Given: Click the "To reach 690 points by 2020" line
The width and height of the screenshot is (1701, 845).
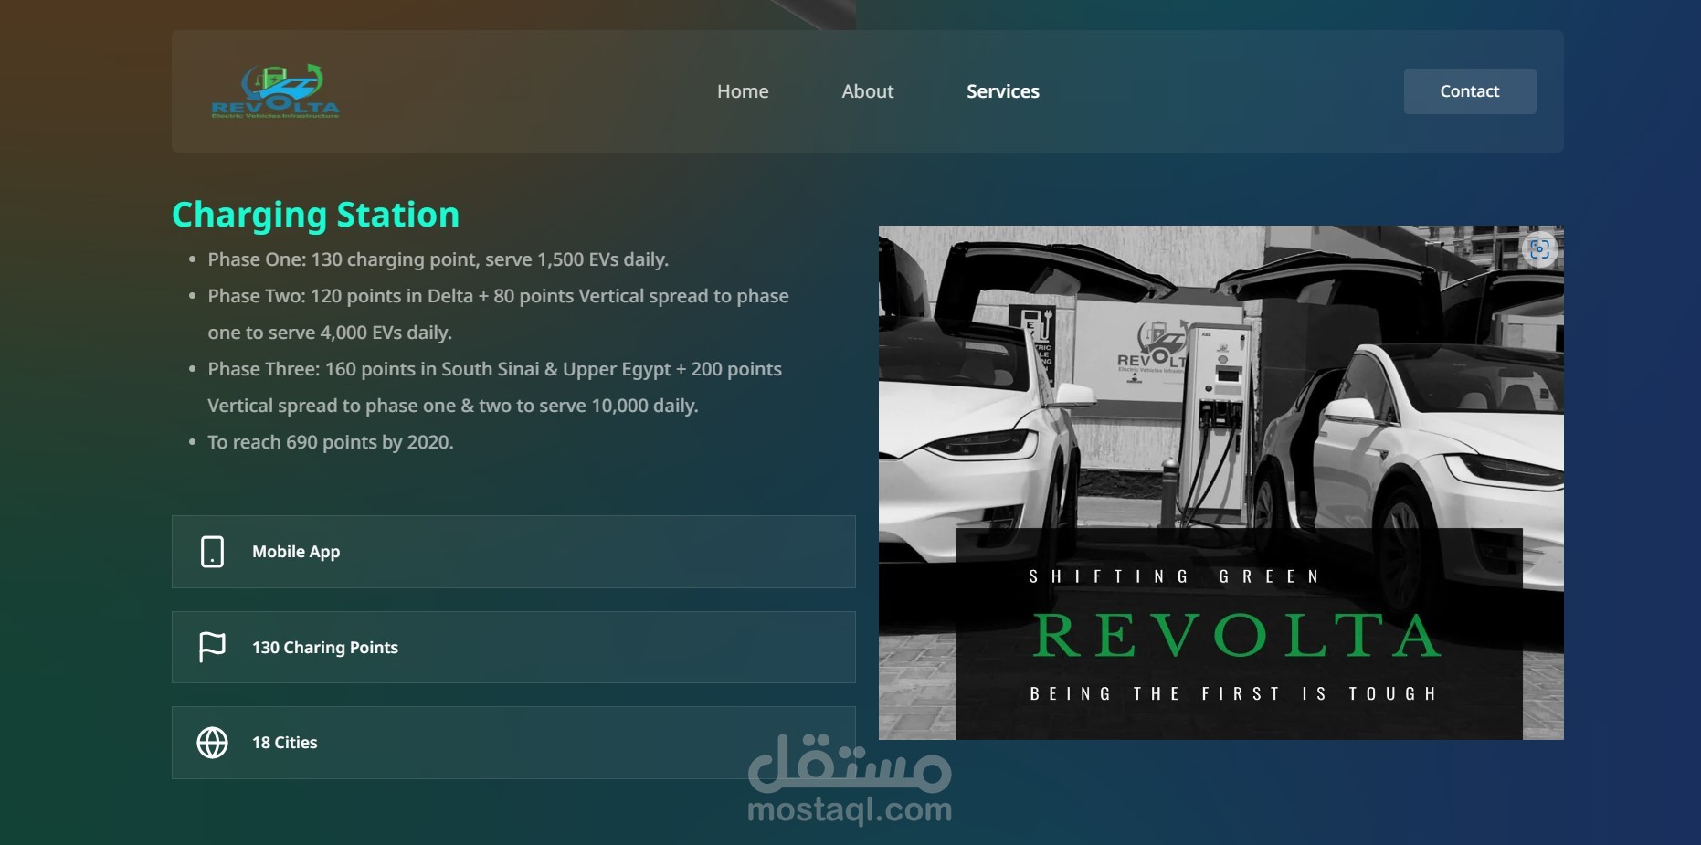Looking at the screenshot, I should [x=331, y=442].
